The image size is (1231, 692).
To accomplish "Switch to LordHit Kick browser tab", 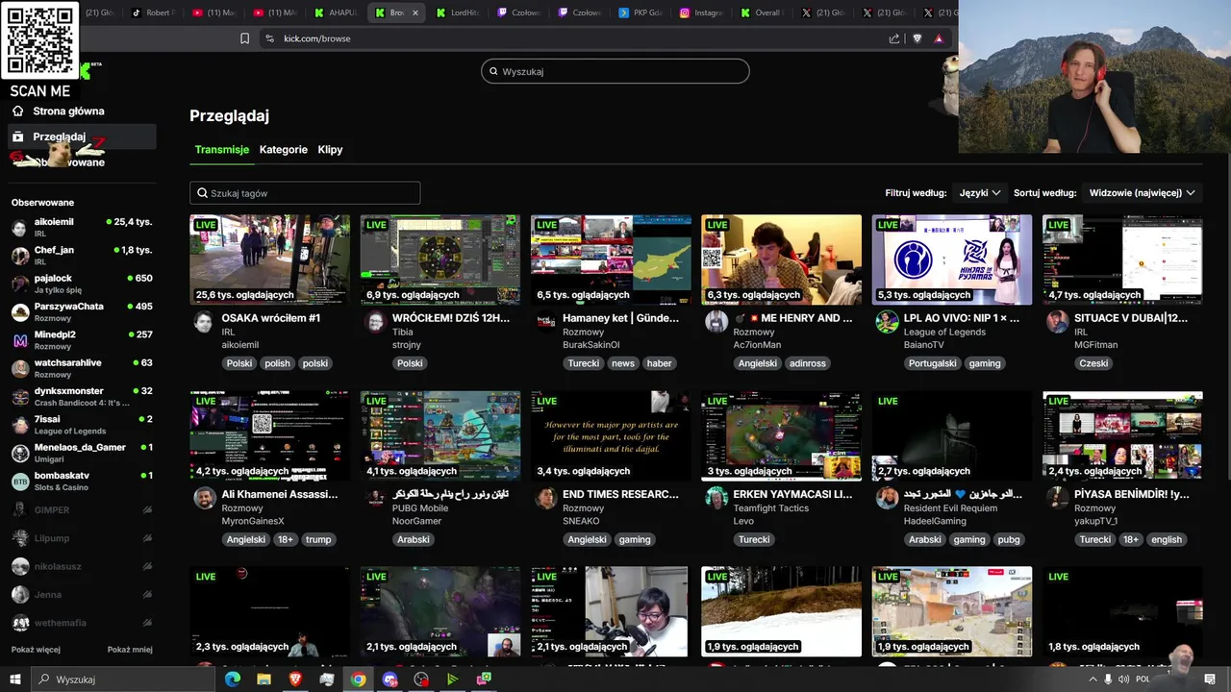I will click(458, 13).
